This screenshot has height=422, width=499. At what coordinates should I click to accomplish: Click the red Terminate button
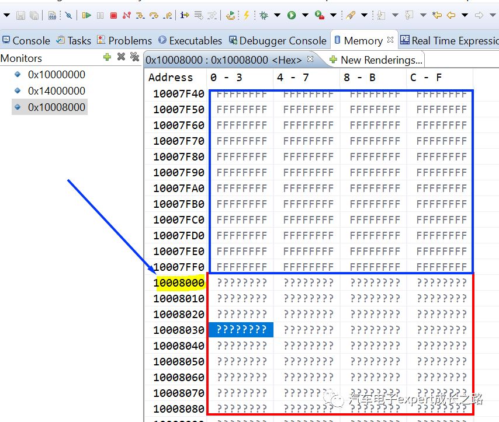113,15
